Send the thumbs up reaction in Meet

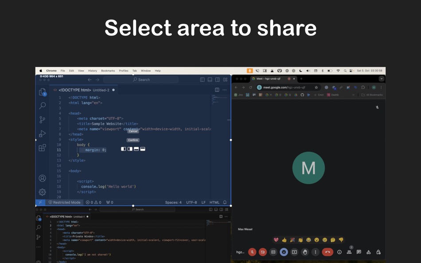[x=284, y=240]
